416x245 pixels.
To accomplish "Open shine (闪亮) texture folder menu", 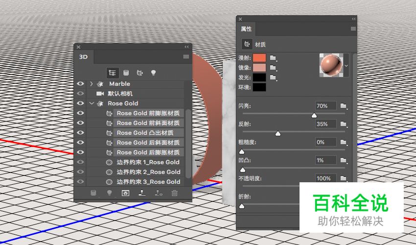I will 344,106.
